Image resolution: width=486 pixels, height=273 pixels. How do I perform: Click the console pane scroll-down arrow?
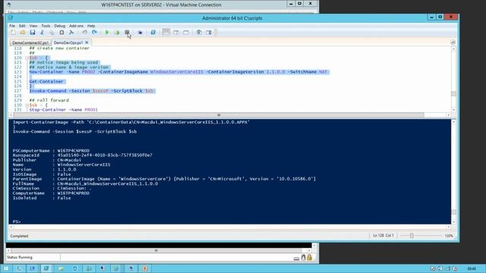(453, 222)
